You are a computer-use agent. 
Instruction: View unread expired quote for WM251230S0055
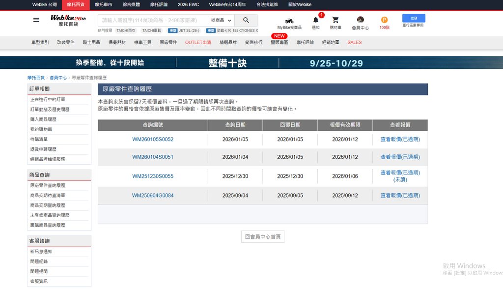(400, 176)
